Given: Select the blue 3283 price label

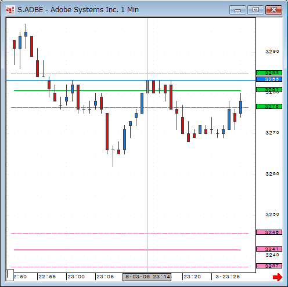Looking at the screenshot, I should click(x=269, y=79).
